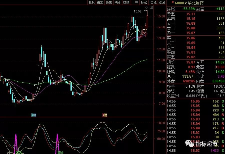Select the 14:55 trade row with volume 404
Viewport: 225px width, 154px height.
click(195, 115)
